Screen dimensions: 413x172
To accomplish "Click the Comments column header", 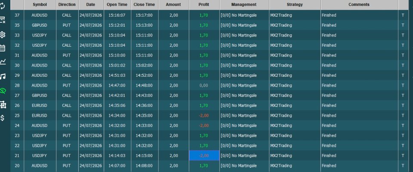I will point(359,4).
